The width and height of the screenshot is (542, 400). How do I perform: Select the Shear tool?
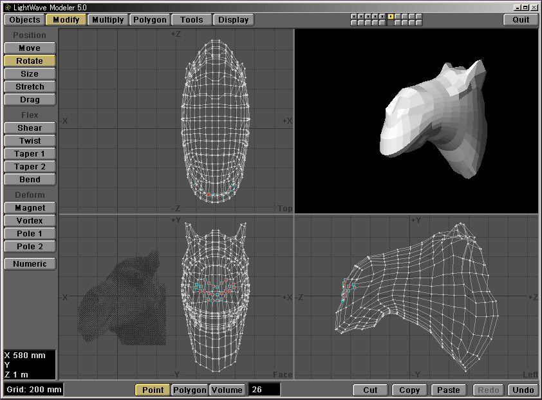click(x=29, y=128)
